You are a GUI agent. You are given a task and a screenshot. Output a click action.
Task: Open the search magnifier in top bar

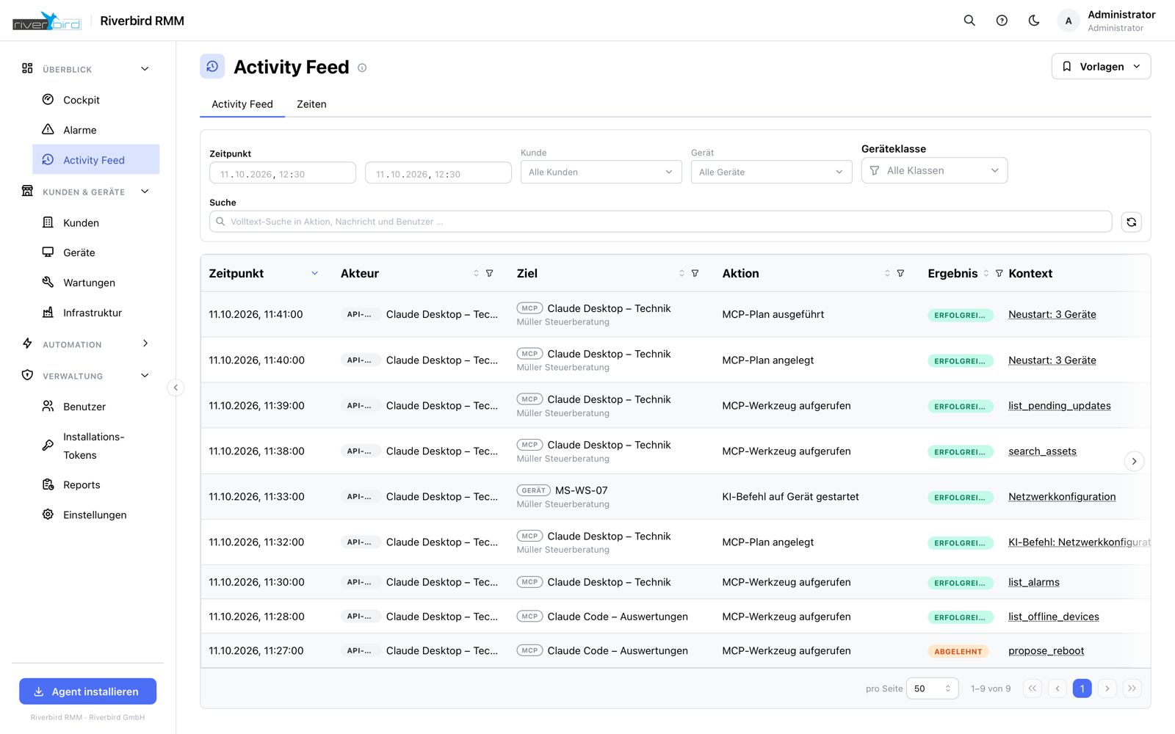pyautogui.click(x=969, y=21)
